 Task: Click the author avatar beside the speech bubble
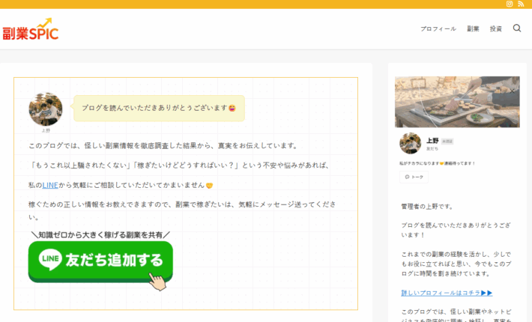point(46,109)
